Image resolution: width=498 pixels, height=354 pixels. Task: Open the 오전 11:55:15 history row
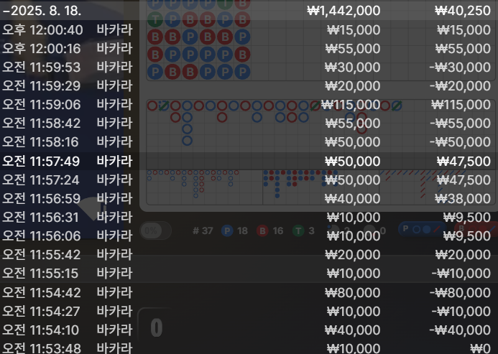point(249,274)
